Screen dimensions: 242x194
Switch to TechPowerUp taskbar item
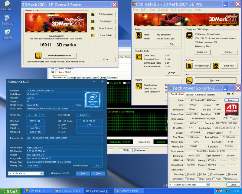pyautogui.click(x=99, y=191)
